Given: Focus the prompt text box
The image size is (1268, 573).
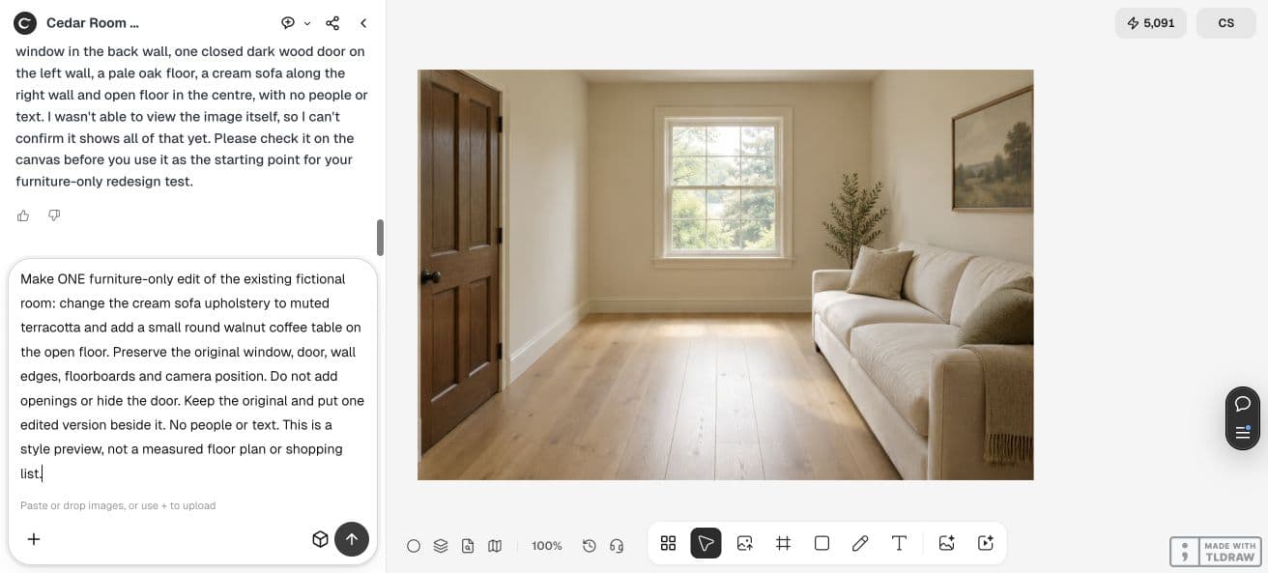Looking at the screenshot, I should click(192, 376).
